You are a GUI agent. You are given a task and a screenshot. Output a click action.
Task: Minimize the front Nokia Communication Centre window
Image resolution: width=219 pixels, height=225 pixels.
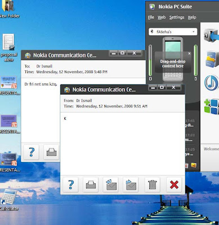(x=153, y=87)
